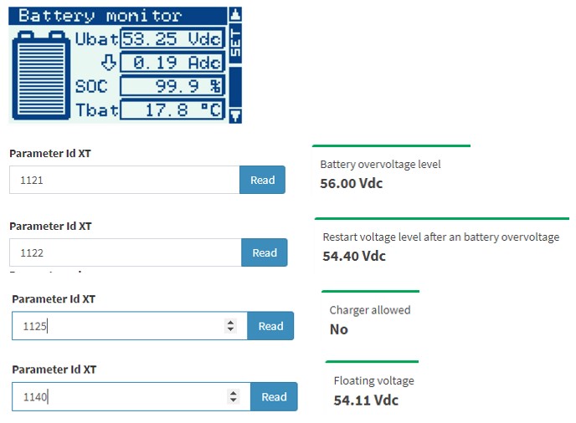Increment the 1125 parameter id stepper
The image size is (576, 423).
point(230,322)
